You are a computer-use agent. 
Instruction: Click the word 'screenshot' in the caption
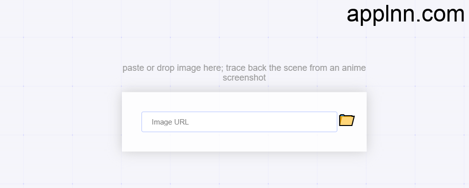coord(244,78)
